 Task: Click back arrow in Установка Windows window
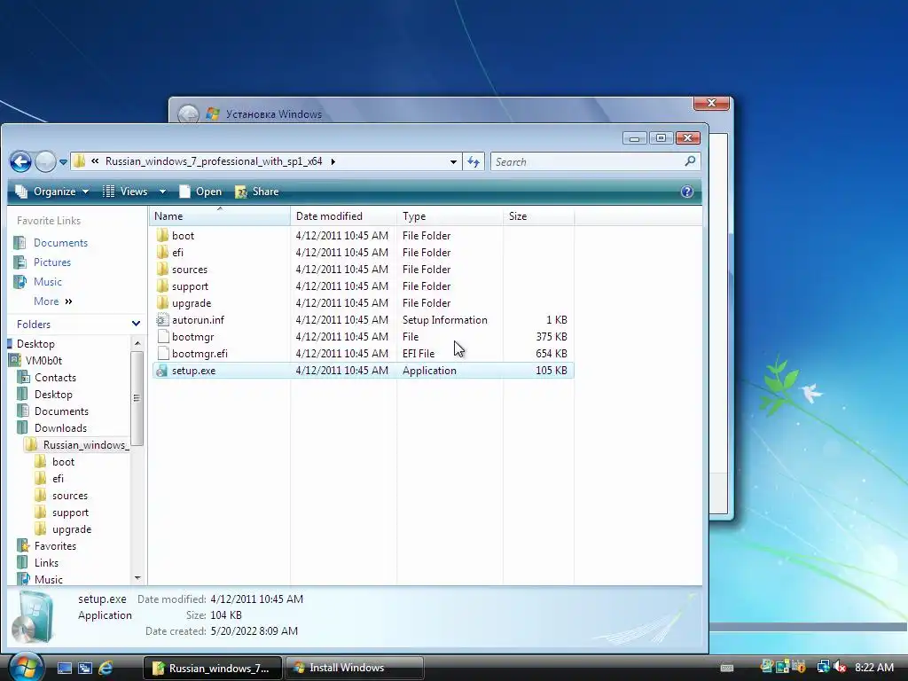click(x=188, y=114)
